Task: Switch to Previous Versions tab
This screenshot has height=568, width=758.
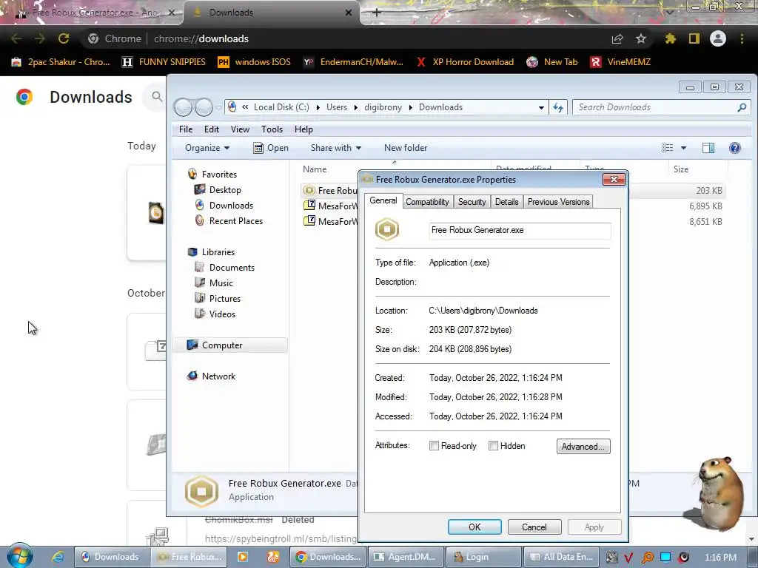Action: 558,202
